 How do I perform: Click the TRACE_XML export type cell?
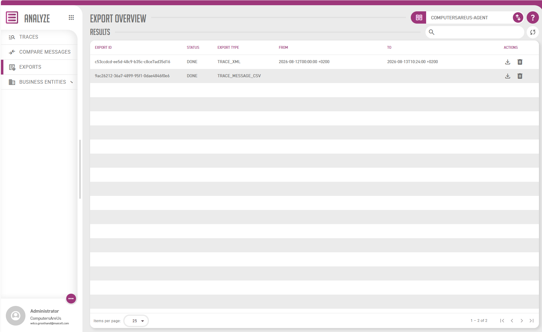[229, 62]
